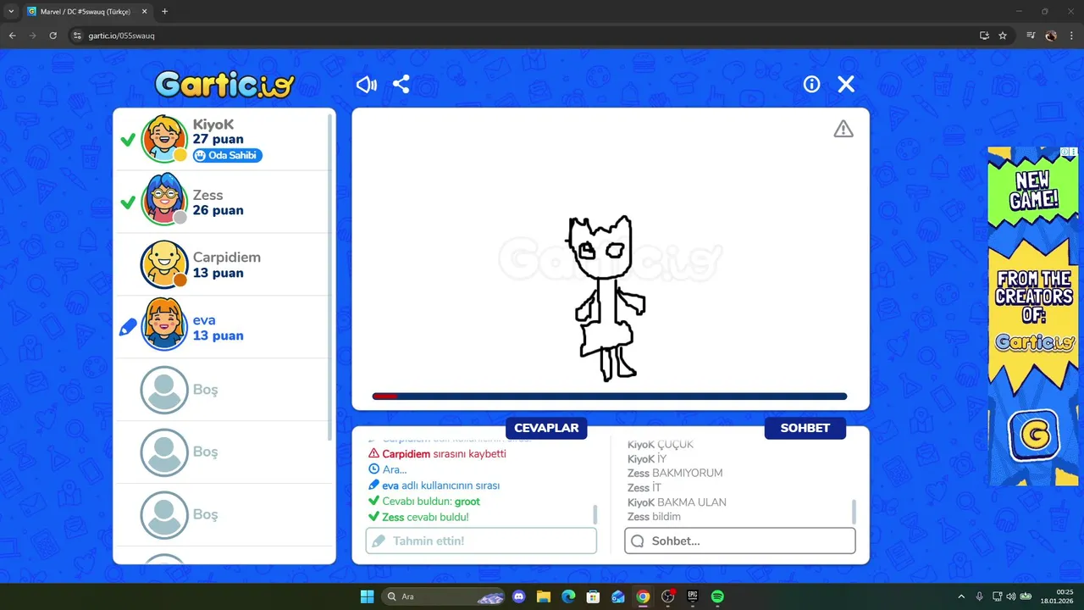This screenshot has width=1084, height=610.
Task: Click the round timer progress bar
Action: click(610, 396)
